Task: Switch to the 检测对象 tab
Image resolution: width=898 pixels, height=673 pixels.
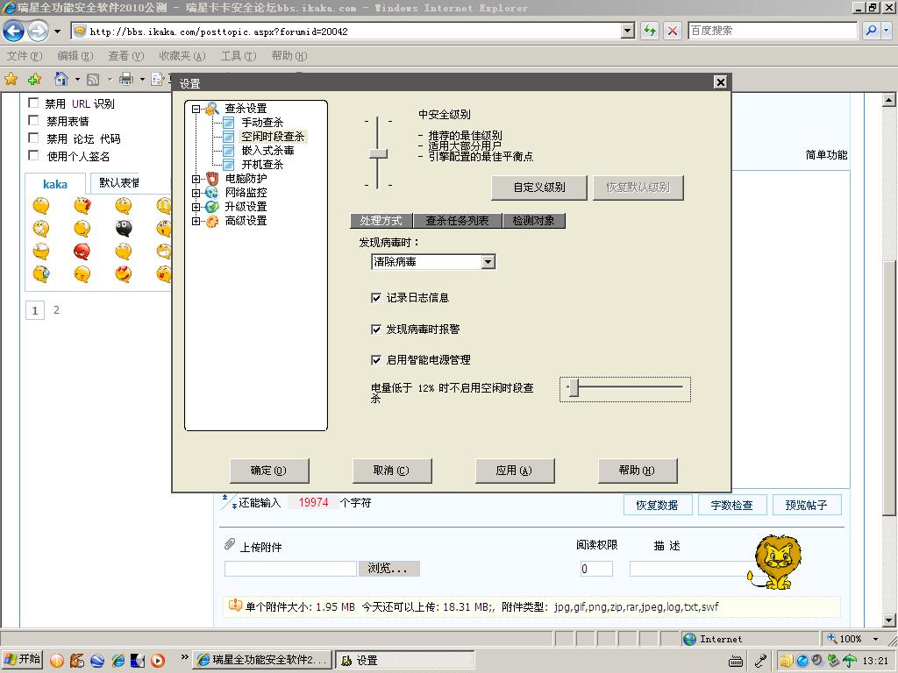Action: 534,221
